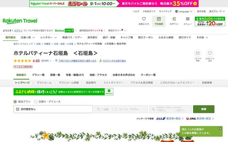Viewport: 228px width, 142px height.
Task: Open 詳細情報 sub-tab
Action: (207, 83)
